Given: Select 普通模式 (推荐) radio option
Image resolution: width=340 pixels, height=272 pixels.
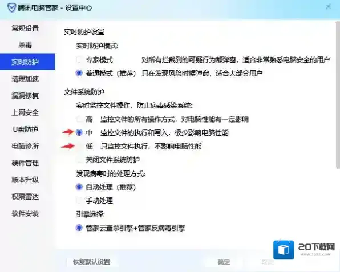Looking at the screenshot, I should tap(79, 73).
